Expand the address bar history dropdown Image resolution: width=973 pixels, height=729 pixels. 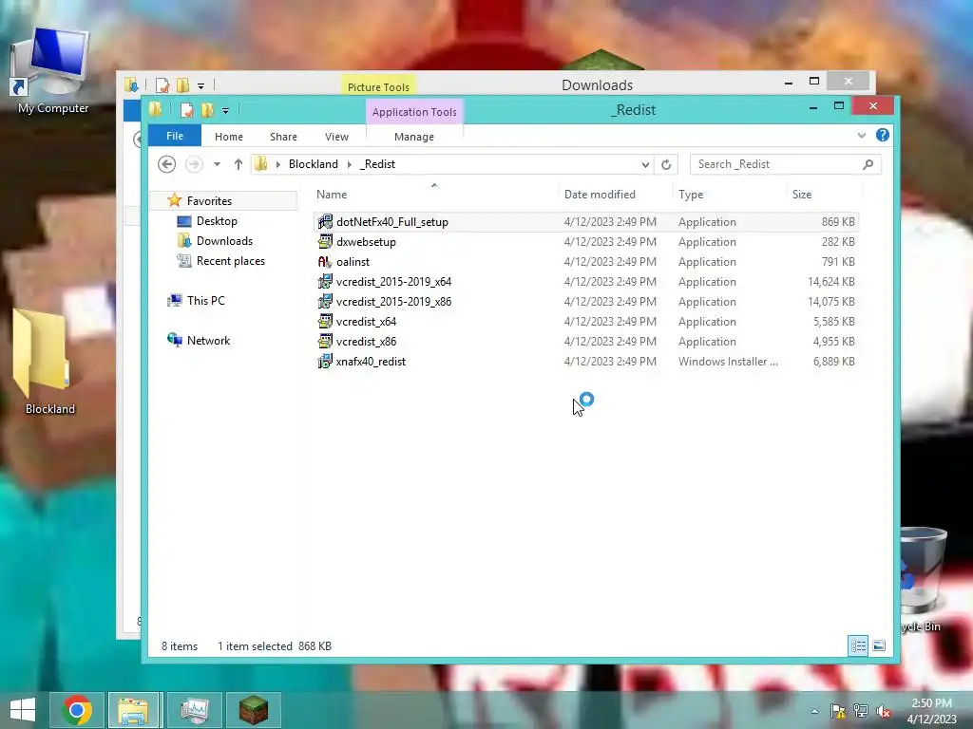point(645,164)
